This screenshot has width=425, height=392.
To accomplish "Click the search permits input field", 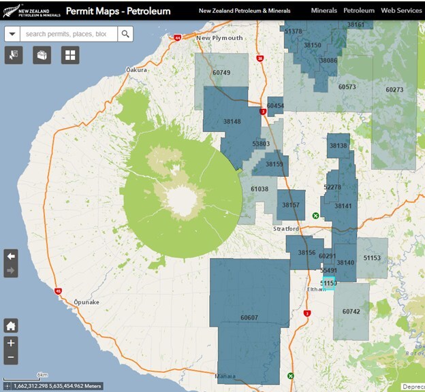I will click(x=68, y=34).
